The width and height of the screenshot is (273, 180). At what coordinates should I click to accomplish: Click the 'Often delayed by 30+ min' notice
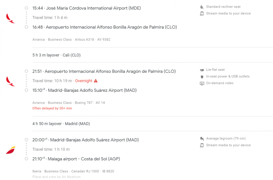coord(52,108)
